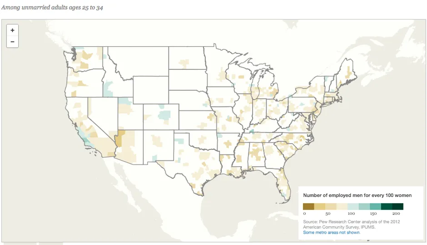Click the darkest brown legend swatch
The image size is (427, 245).
(x=308, y=207)
